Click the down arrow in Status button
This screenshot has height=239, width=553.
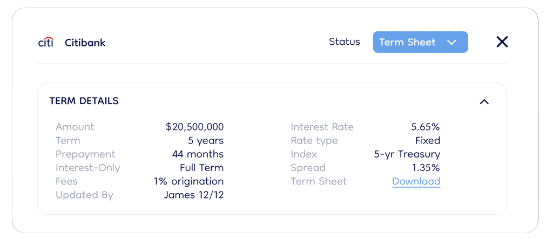451,42
